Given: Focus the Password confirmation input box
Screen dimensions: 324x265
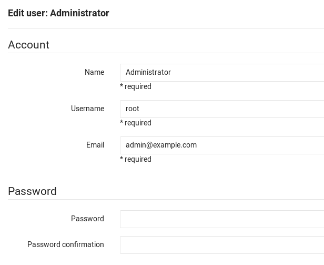Looking at the screenshot, I should pyautogui.click(x=221, y=245).
